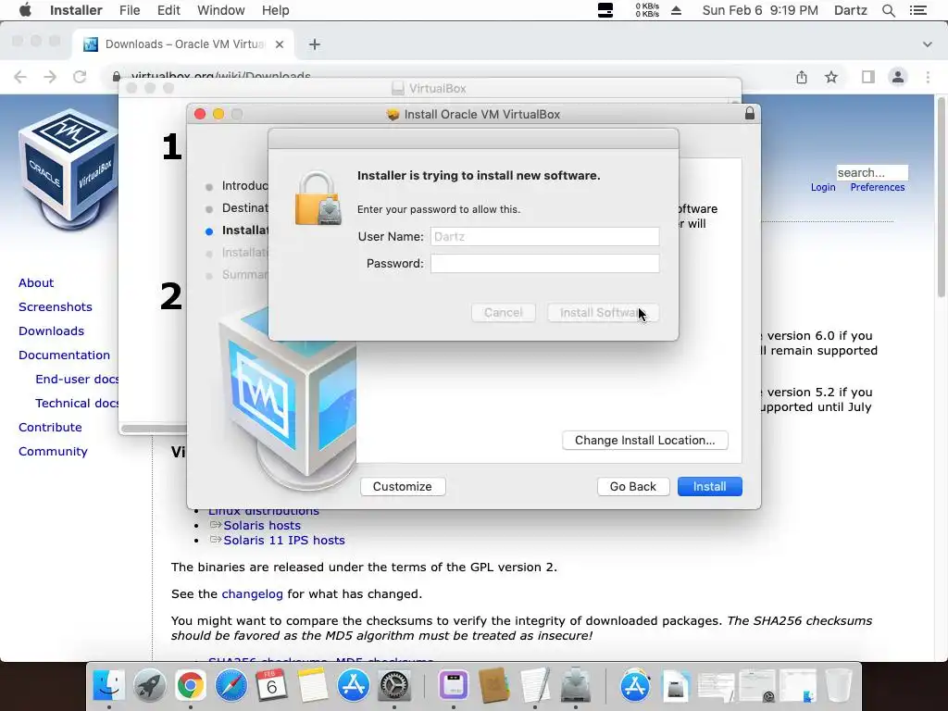This screenshot has height=711, width=948.
Task: Click Change Install Location button
Action: point(645,440)
